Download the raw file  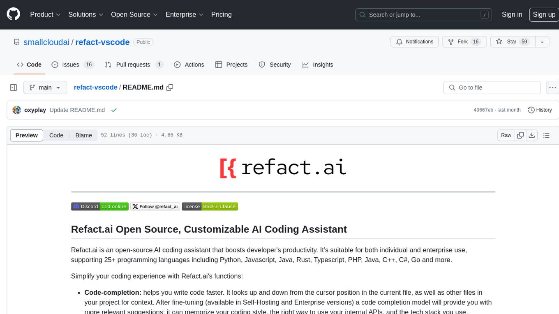point(532,135)
